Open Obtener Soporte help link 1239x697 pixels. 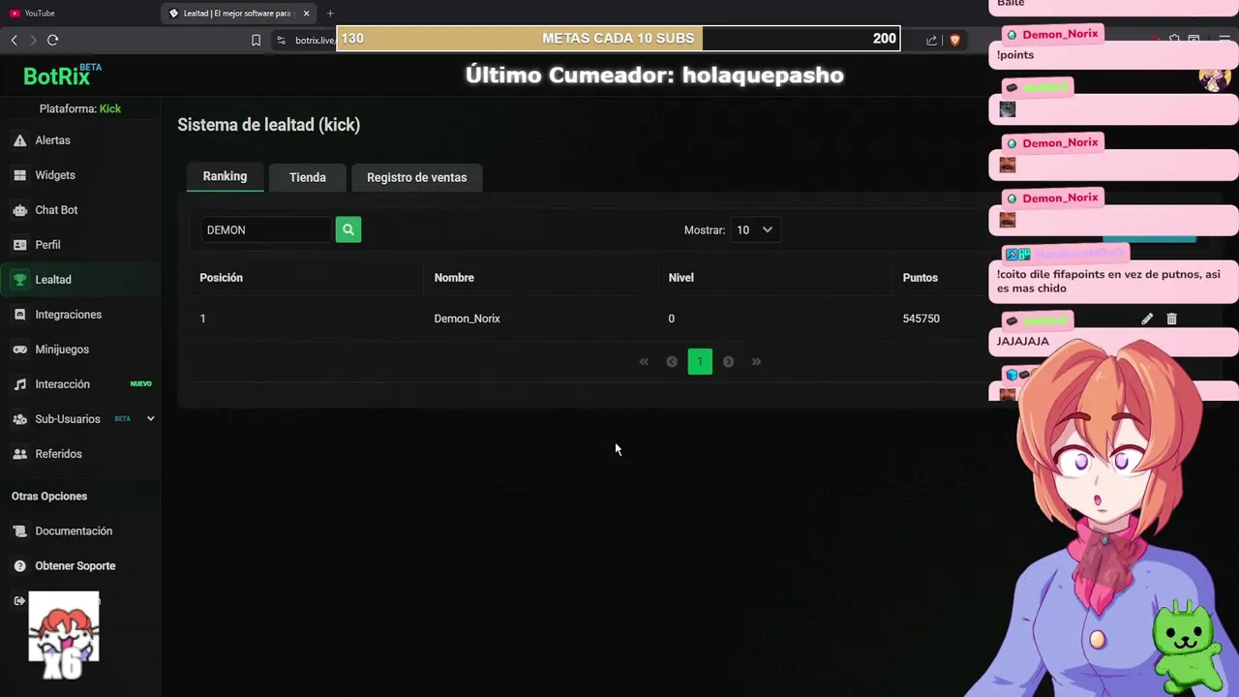(75, 566)
